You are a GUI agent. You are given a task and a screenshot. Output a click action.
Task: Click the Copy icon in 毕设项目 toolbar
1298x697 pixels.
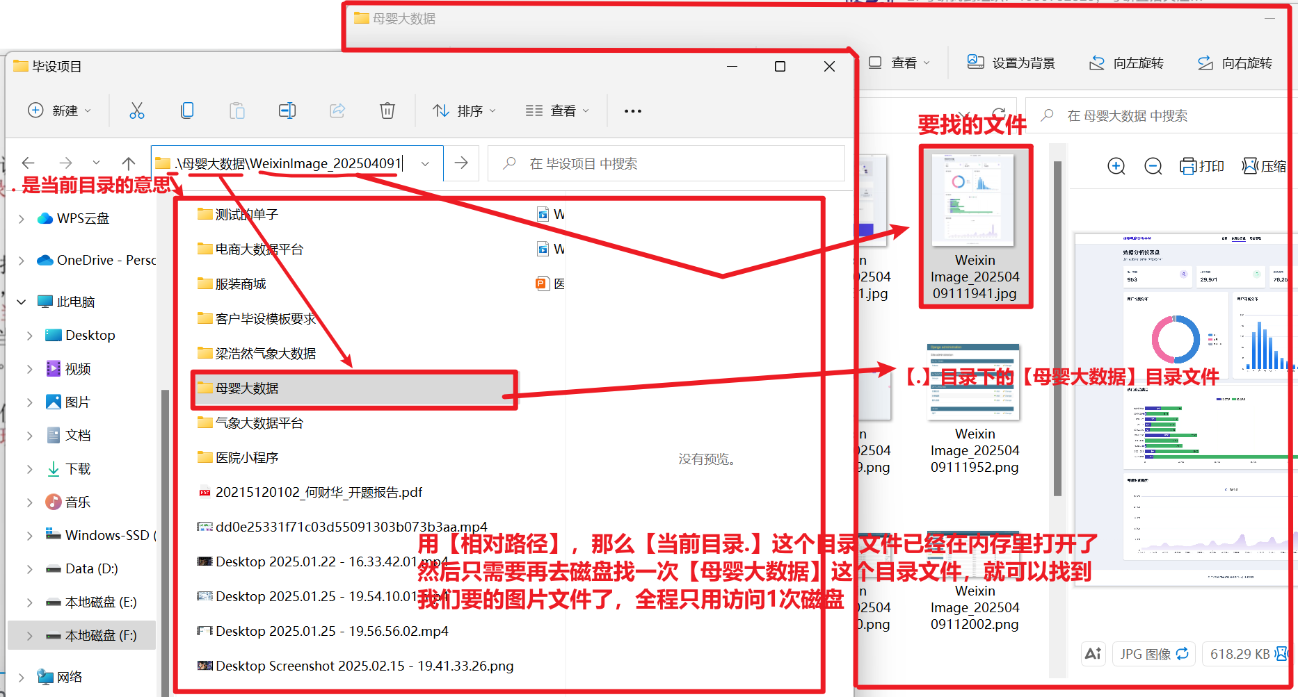pyautogui.click(x=187, y=110)
